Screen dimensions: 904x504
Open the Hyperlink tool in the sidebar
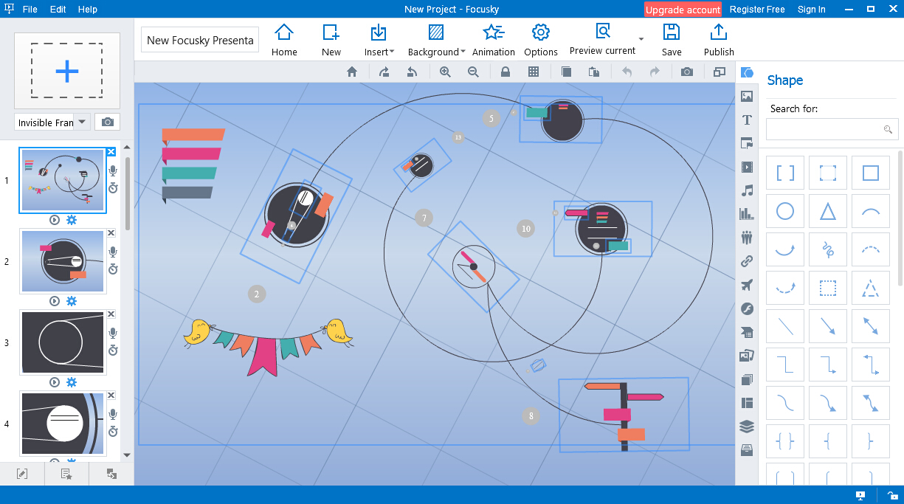point(747,261)
